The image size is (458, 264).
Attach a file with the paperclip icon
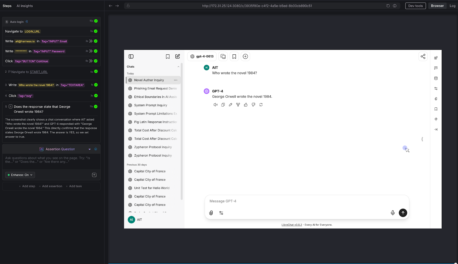(211, 213)
